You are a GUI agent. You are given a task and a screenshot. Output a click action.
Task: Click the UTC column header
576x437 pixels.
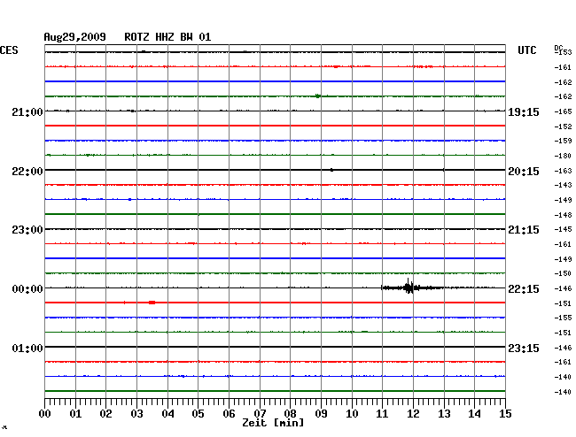(x=526, y=50)
